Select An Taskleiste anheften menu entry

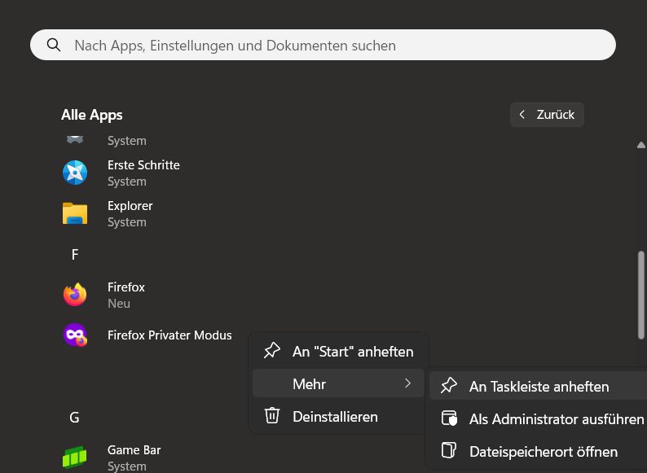coord(539,387)
